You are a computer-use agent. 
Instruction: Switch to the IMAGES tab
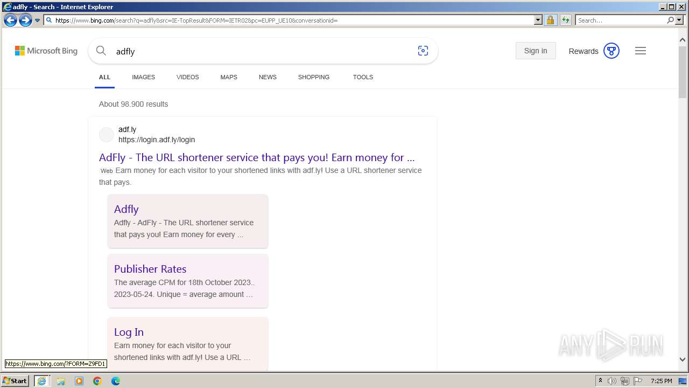(144, 77)
